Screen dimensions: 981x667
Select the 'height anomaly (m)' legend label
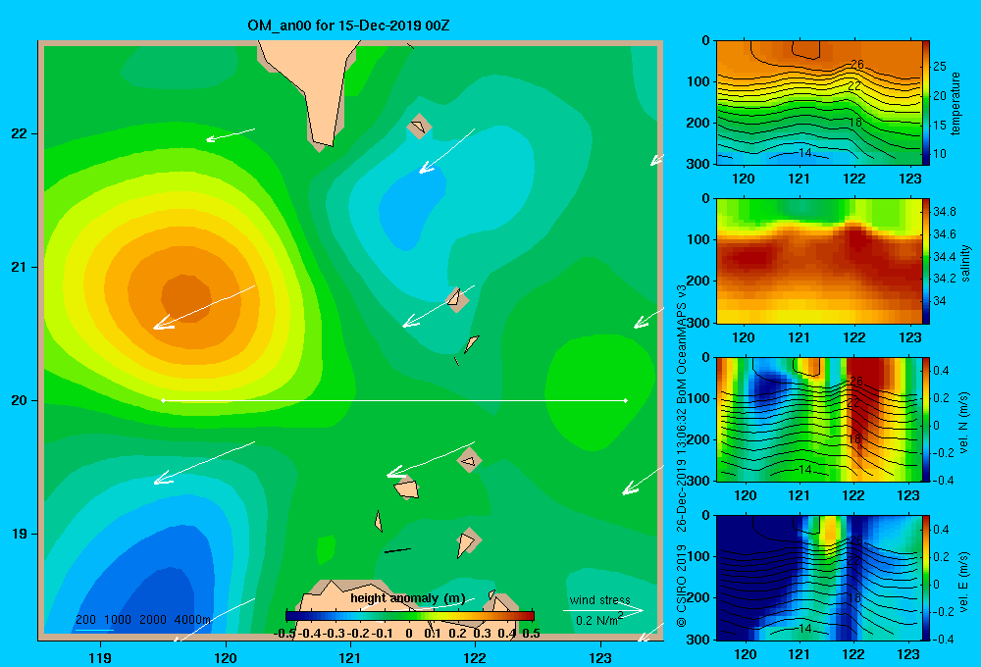(x=408, y=598)
